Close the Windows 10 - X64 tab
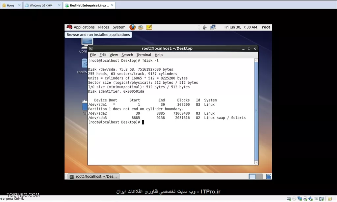Screen dimensions: 337x202 click(x=59, y=5)
